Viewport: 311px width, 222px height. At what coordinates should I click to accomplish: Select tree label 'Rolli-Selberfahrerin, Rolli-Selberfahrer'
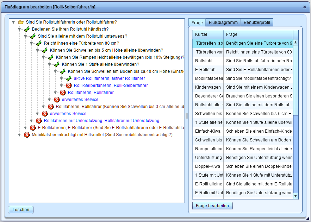tap(111, 85)
